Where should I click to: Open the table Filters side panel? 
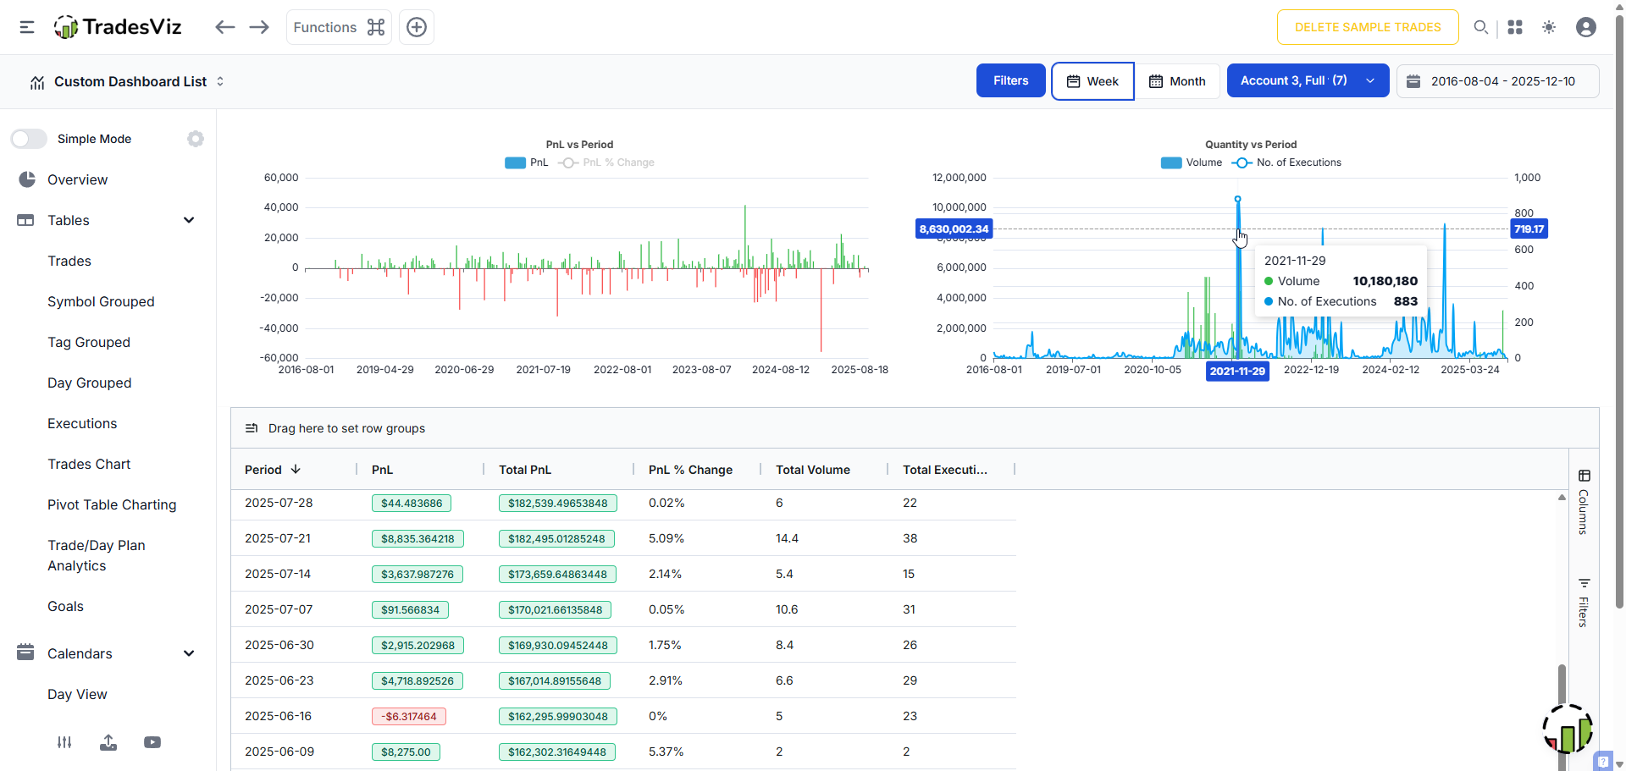1584,603
